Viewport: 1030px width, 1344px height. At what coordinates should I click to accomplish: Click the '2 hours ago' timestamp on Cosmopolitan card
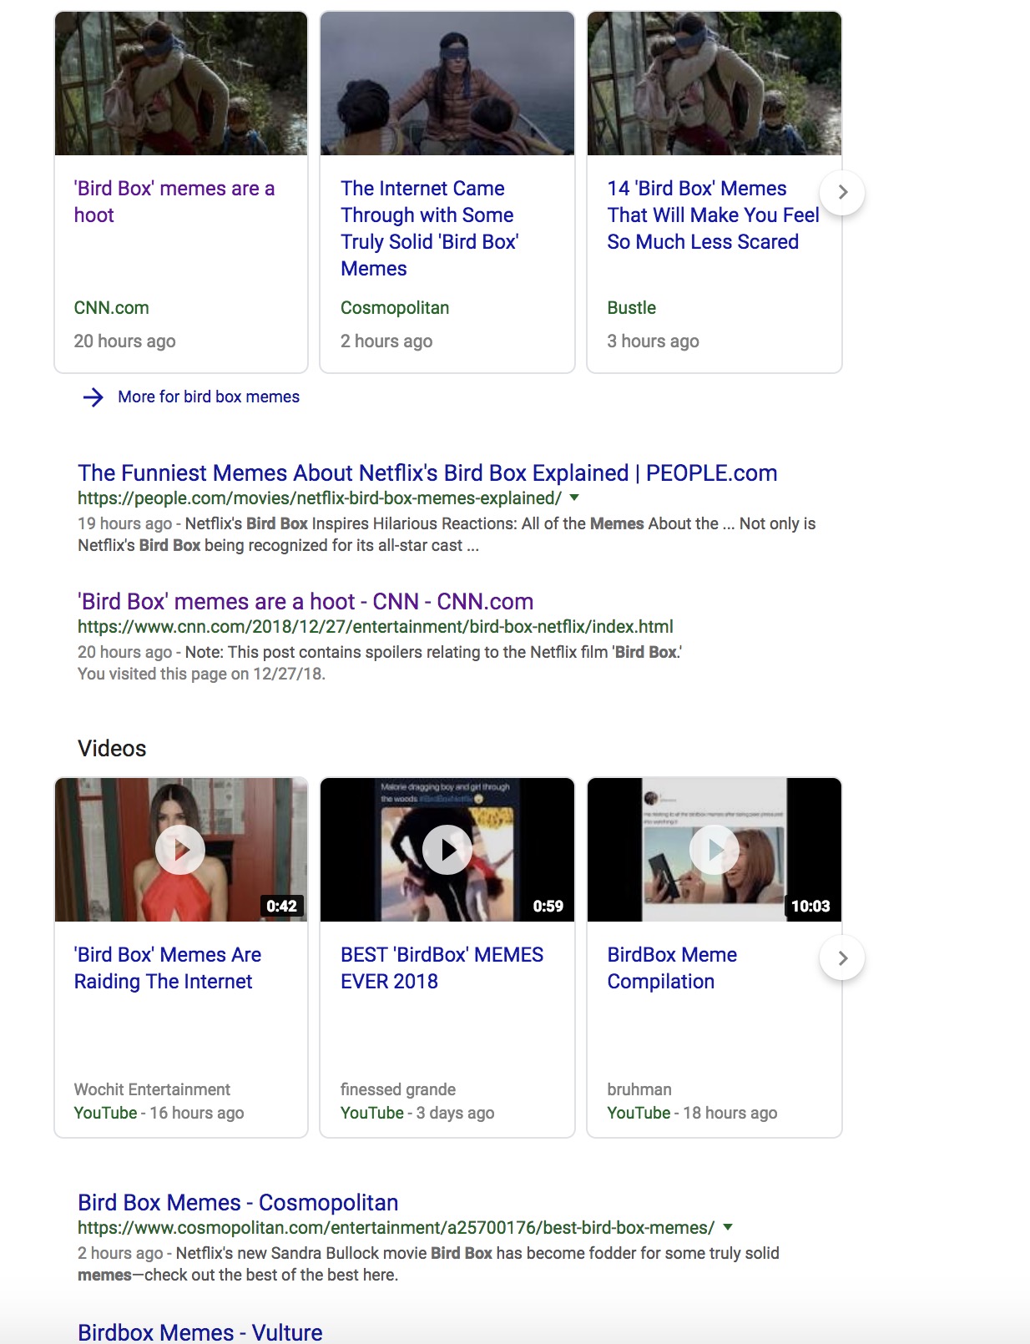[386, 341]
